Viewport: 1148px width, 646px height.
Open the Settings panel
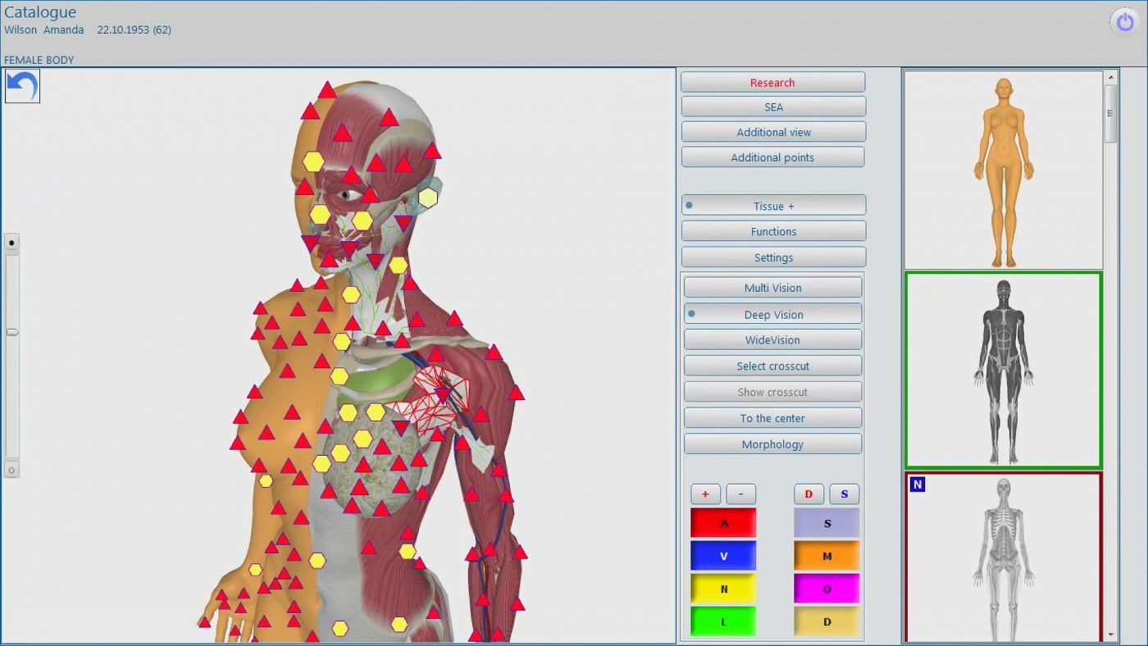[x=772, y=257]
